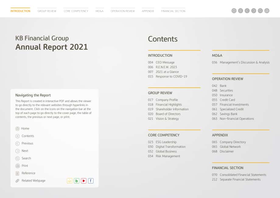Click the Related Webpage paperclip icon
The height and width of the screenshot is (198, 280).
(17, 181)
